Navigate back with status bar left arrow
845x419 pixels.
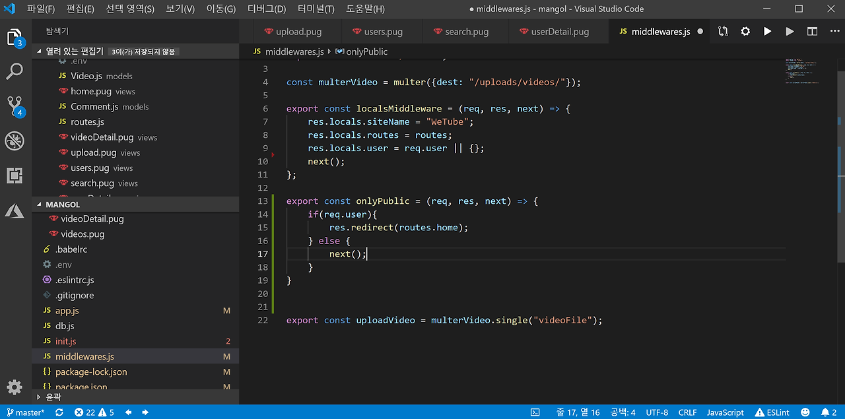coord(128,412)
